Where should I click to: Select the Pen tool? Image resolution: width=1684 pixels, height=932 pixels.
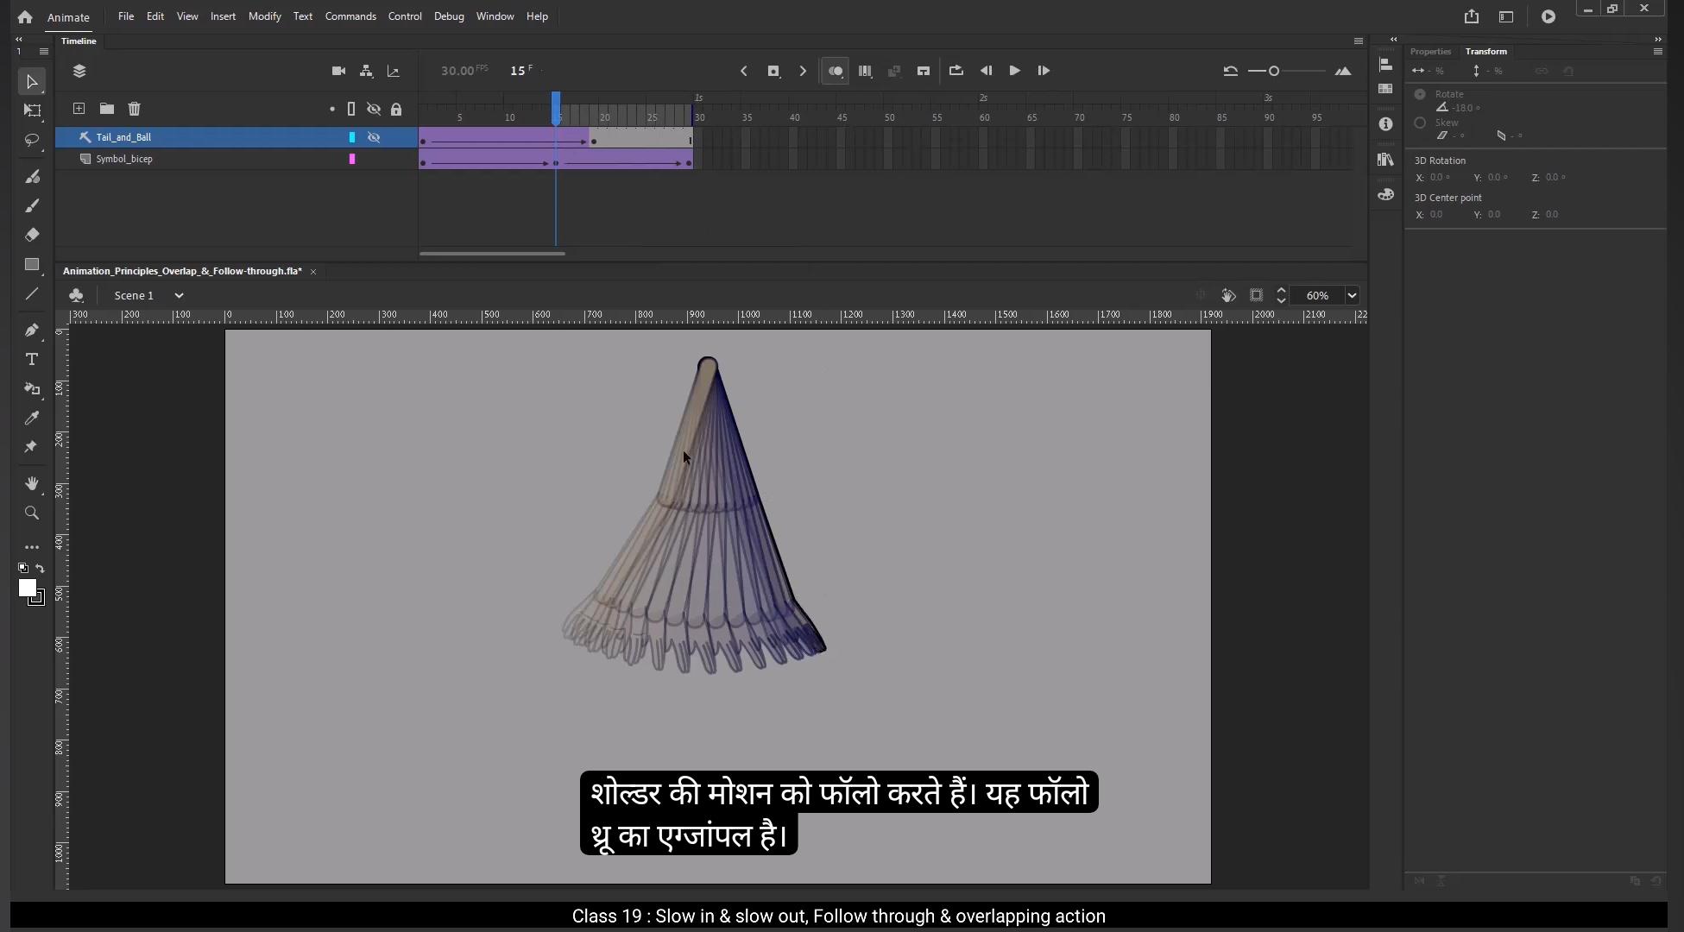32,331
